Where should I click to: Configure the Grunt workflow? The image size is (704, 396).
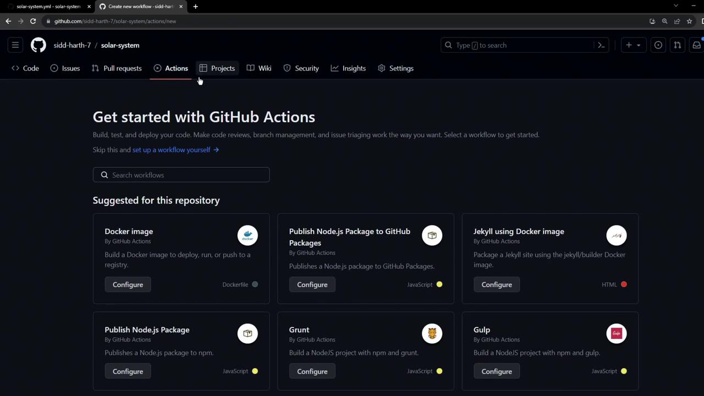click(312, 371)
